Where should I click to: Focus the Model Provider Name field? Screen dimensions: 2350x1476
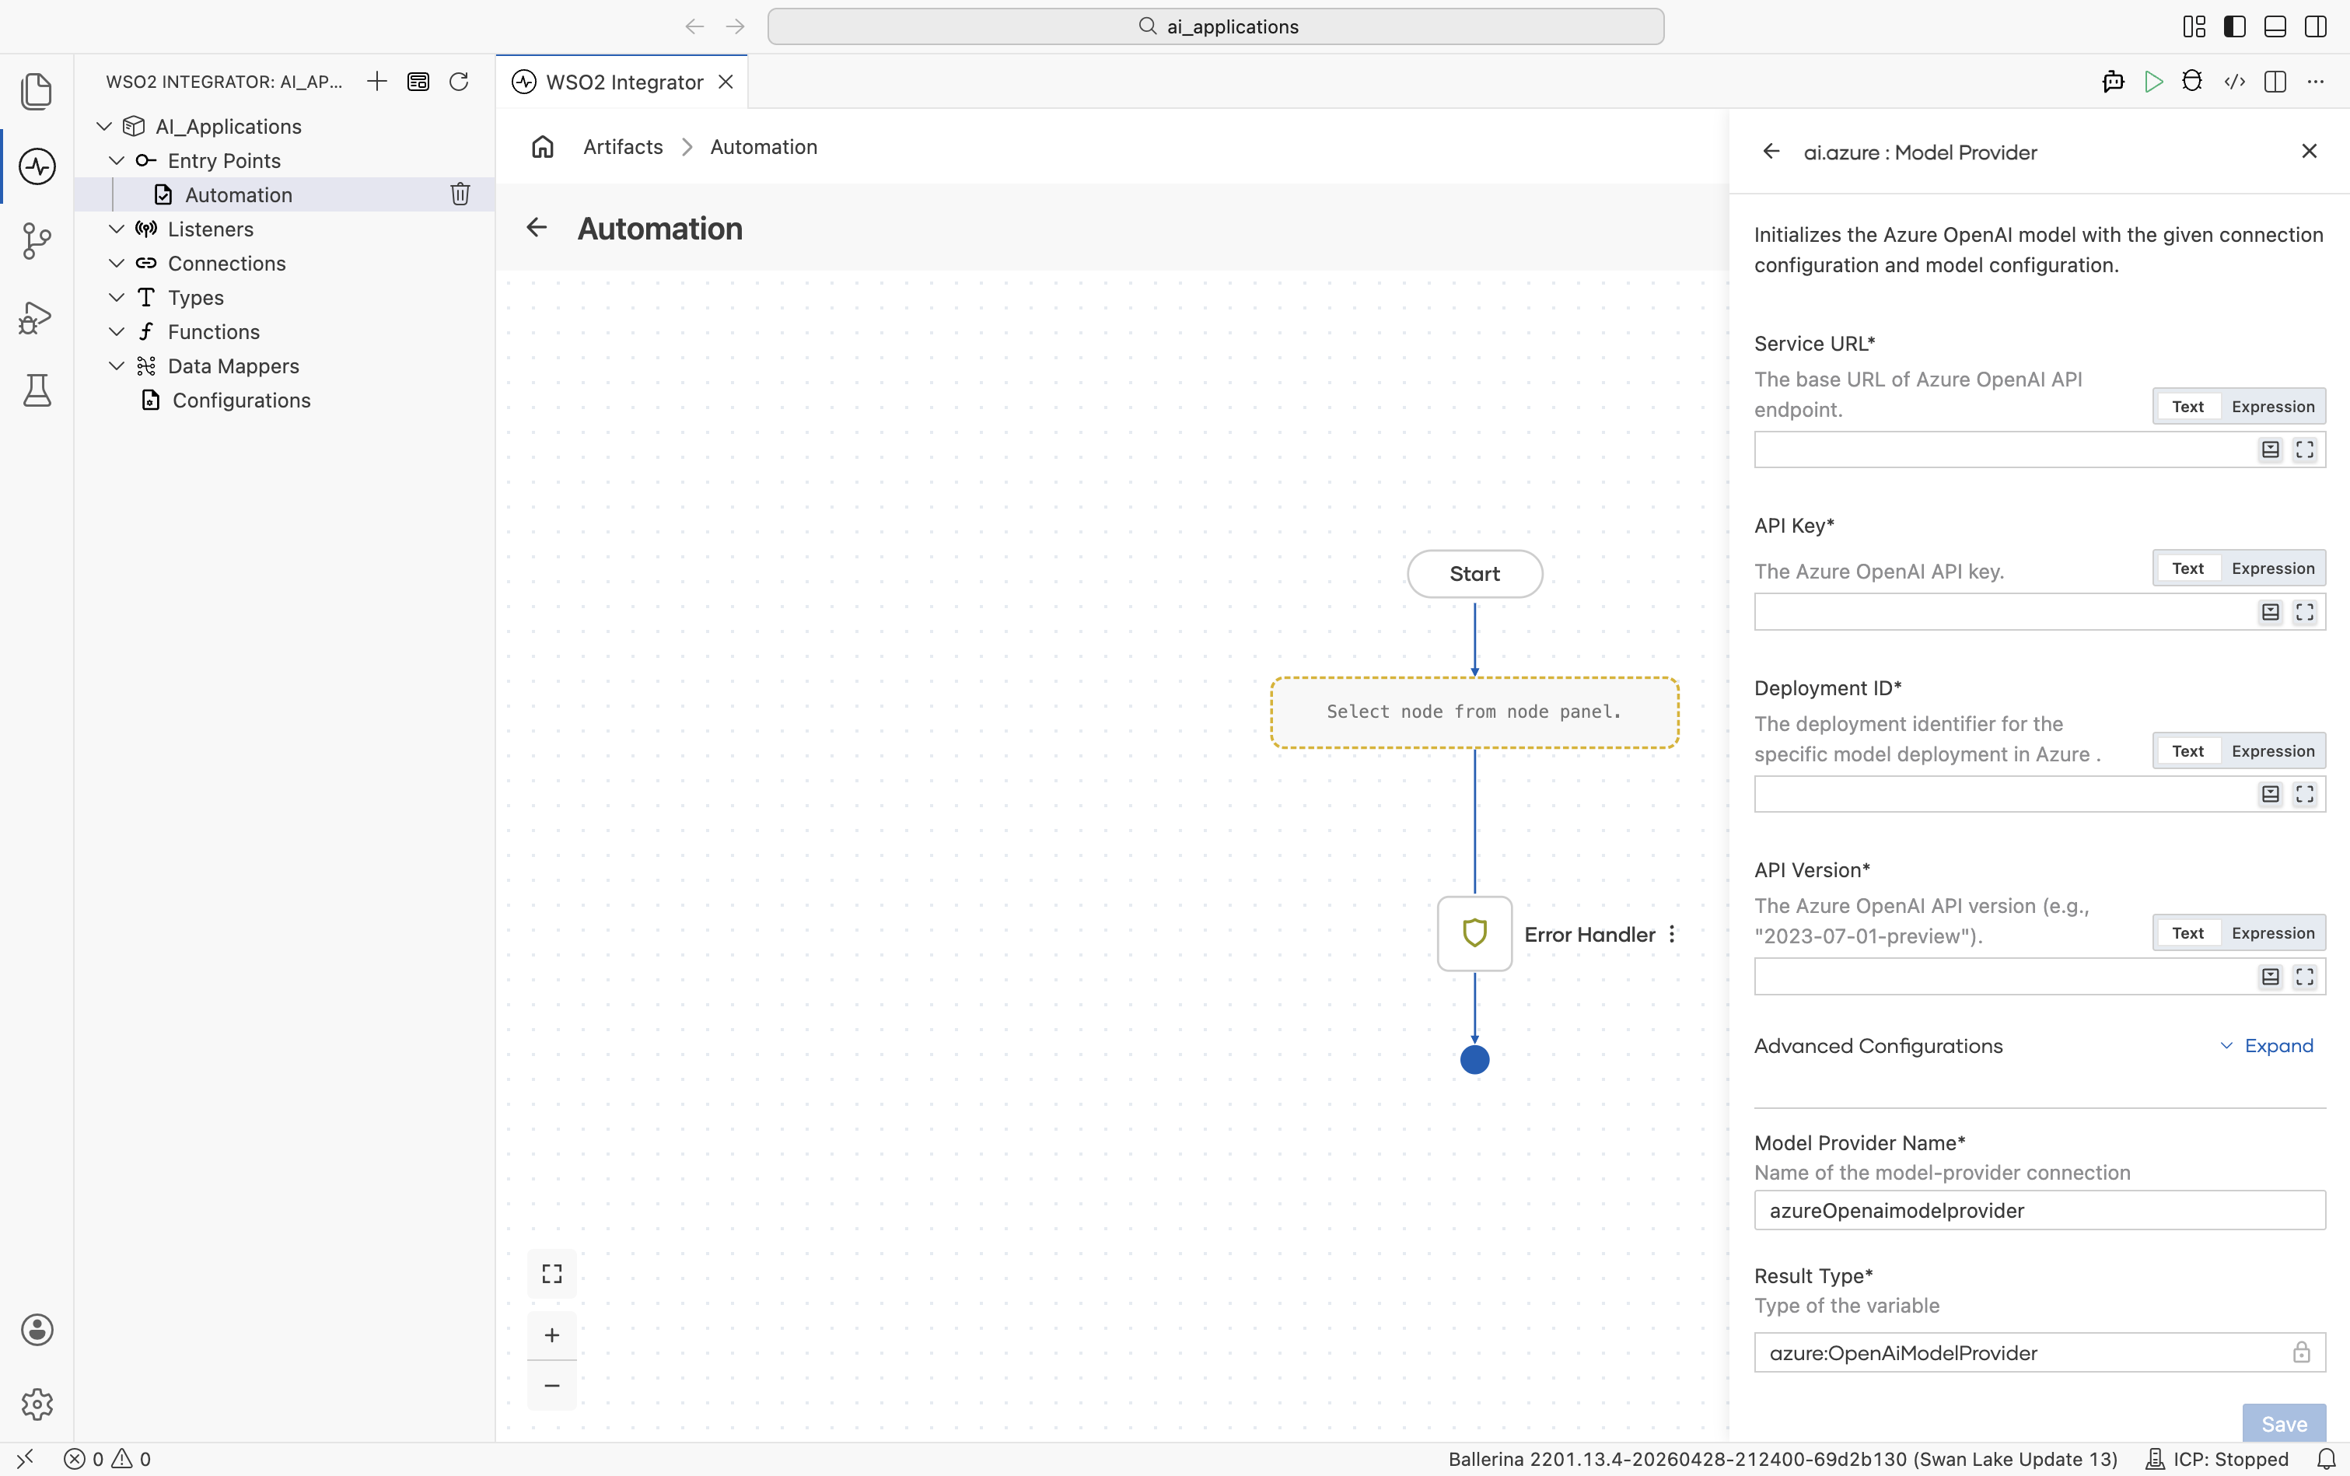click(2040, 1209)
